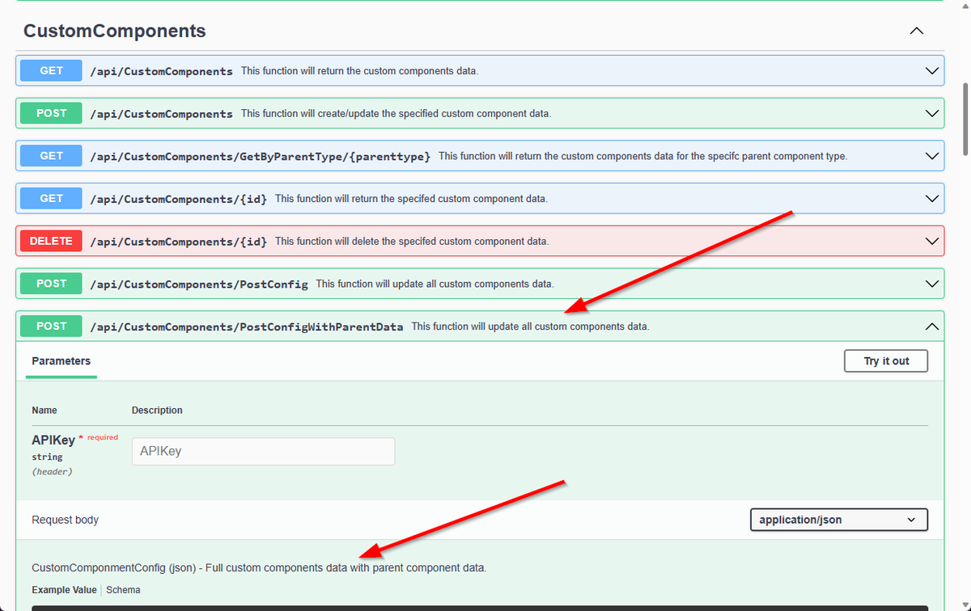Screen dimensions: 971x611
Task: Click the '(header)' parameter location text
Action: 52,471
